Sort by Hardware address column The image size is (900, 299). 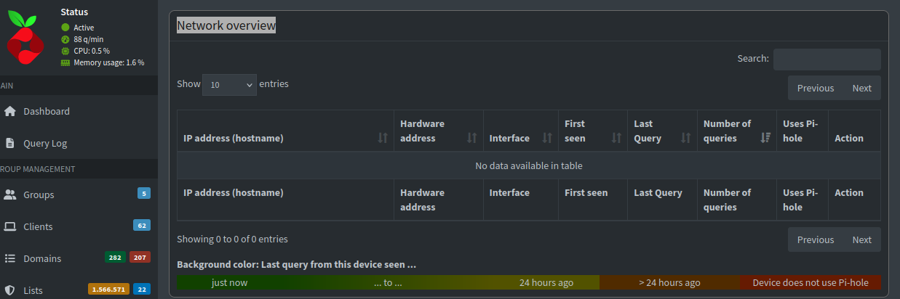point(438,131)
